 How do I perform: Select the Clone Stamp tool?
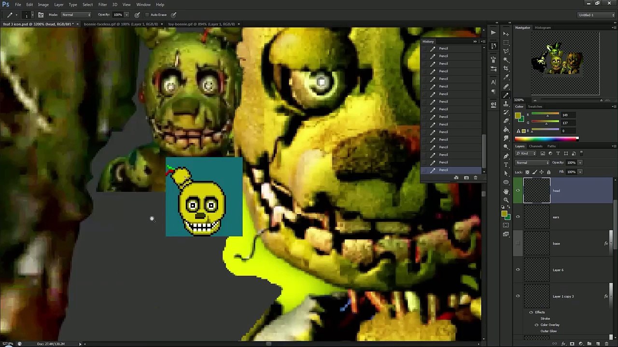[506, 104]
